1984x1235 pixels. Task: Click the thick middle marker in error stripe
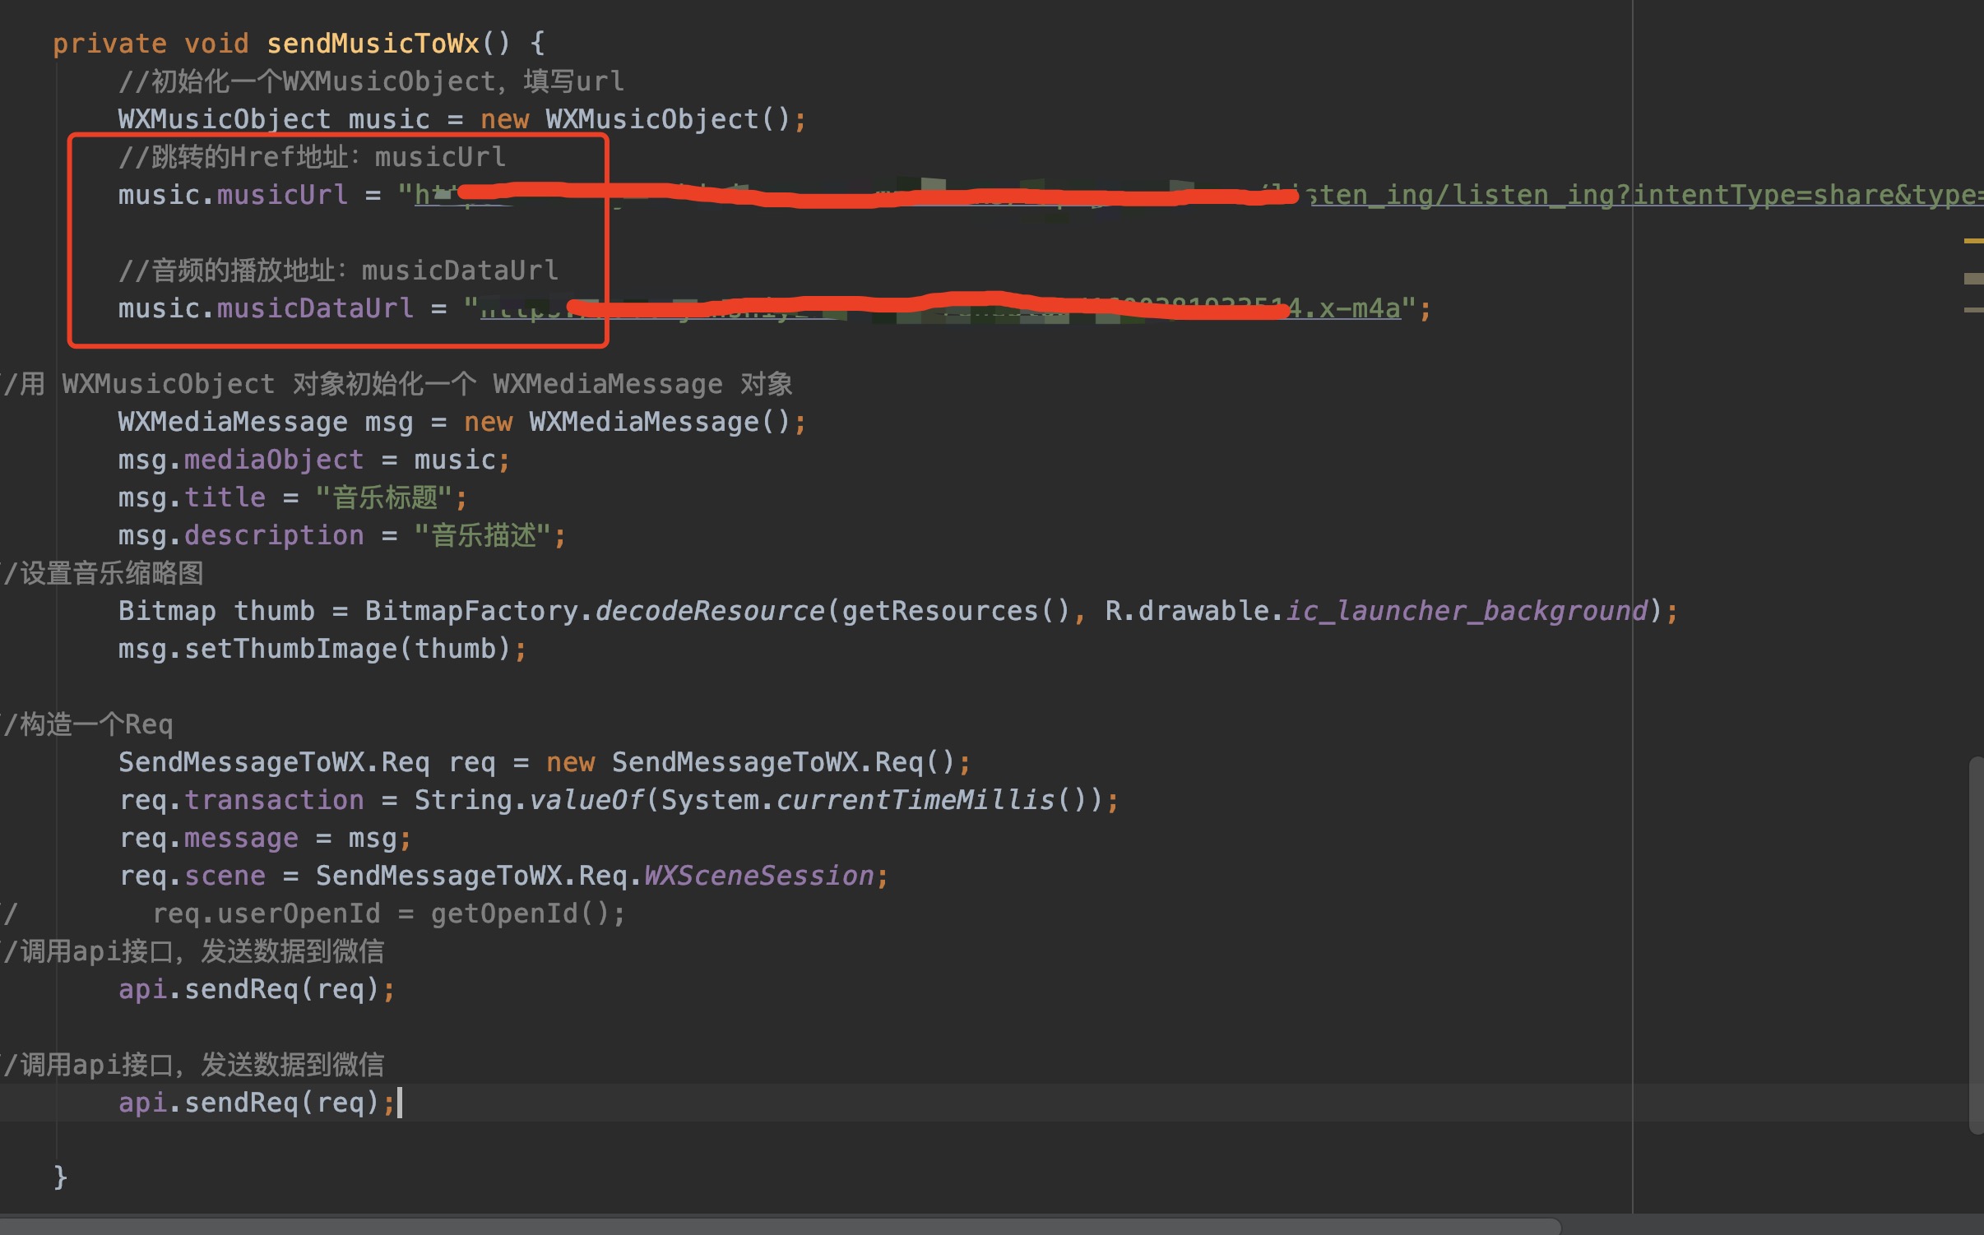point(1973,279)
